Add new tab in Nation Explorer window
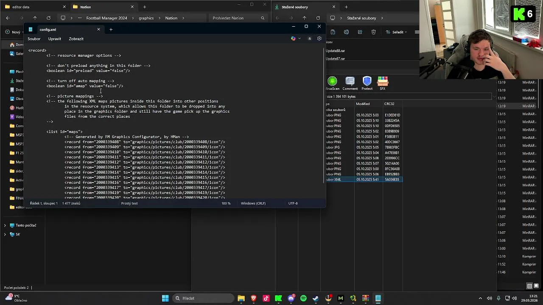The height and width of the screenshot is (305, 543). coord(145,7)
